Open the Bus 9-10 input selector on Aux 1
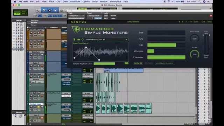Viewport: 224px width, 126px height. pyautogui.click(x=88, y=115)
